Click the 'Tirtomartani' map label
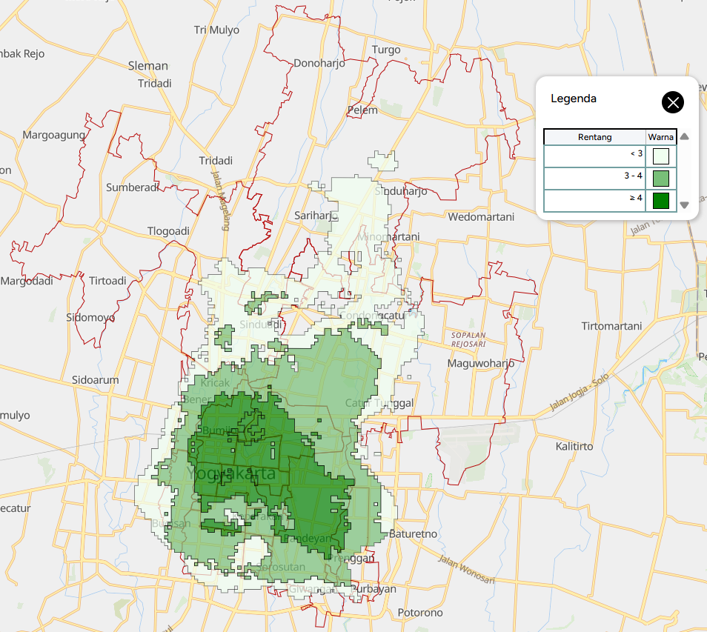The width and height of the screenshot is (707, 632). 611,326
